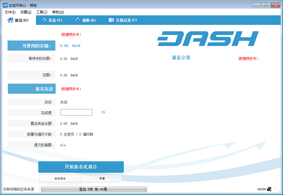Click the 0% completion percentage
This screenshot has width=283, height=195.
[x=103, y=112]
